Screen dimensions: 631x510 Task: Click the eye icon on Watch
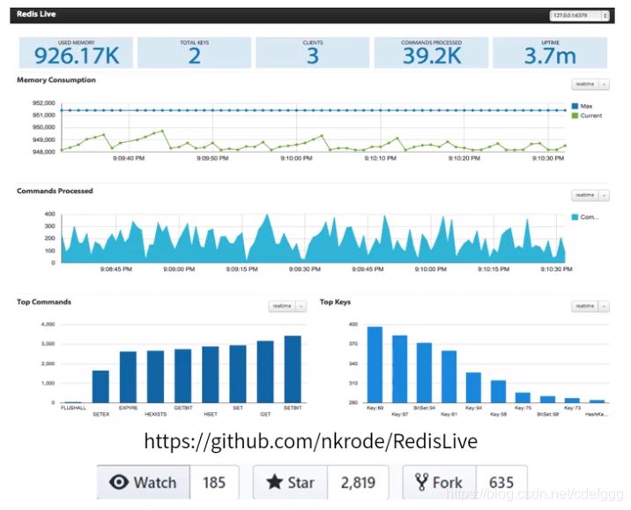click(119, 482)
